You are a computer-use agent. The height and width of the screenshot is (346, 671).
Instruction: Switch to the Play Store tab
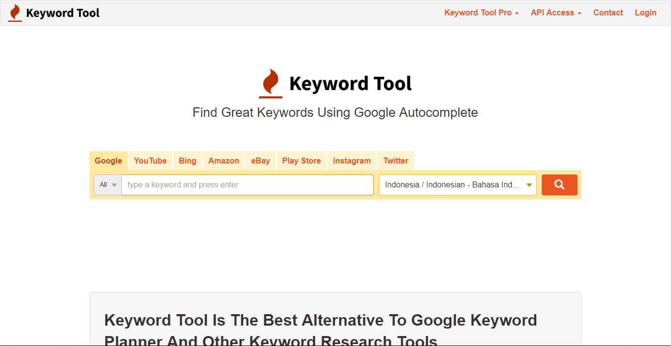[x=301, y=161]
